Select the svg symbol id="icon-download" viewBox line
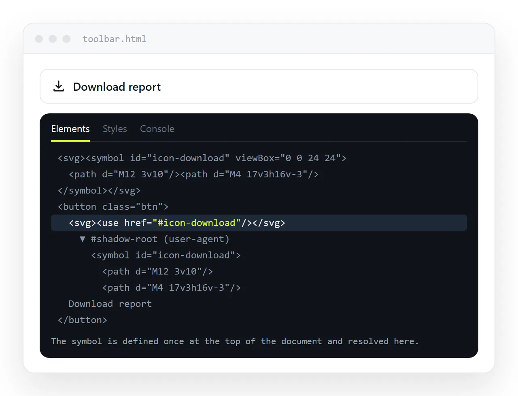Viewport: 518px width, 396px height. point(202,158)
